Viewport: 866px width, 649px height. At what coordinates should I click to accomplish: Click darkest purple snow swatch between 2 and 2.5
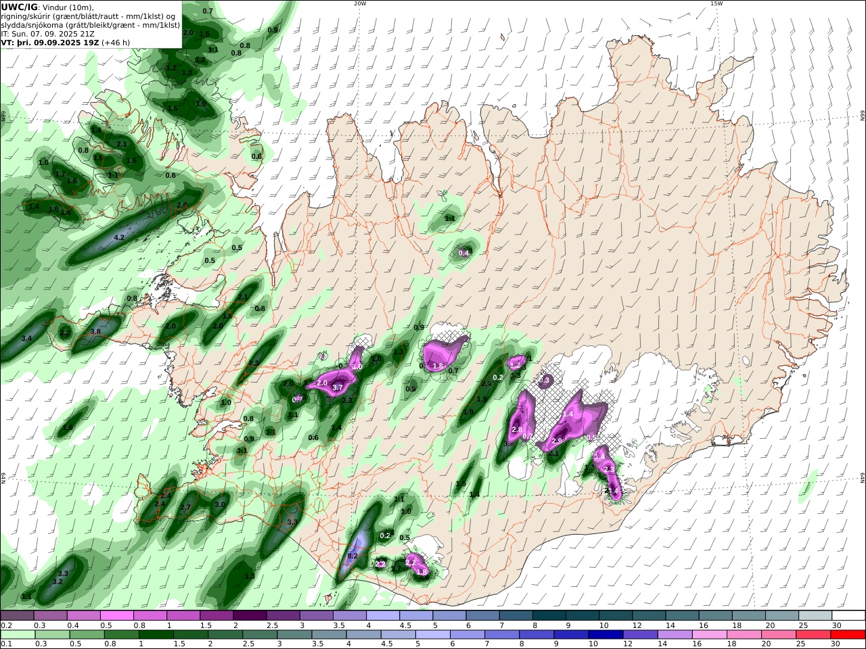point(250,616)
